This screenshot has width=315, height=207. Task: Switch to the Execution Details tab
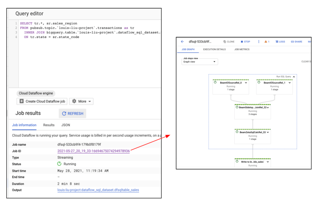(x=214, y=49)
